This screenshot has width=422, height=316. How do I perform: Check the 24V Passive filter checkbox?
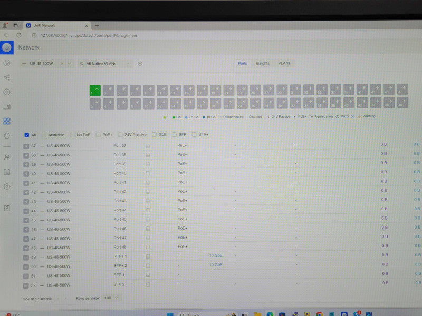click(x=120, y=135)
